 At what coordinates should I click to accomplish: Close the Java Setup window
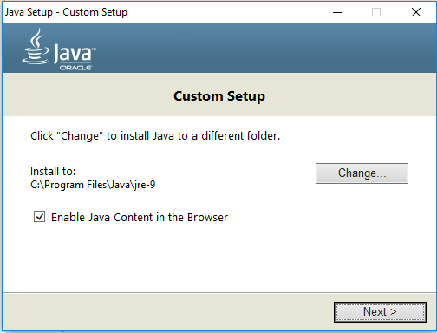click(416, 12)
